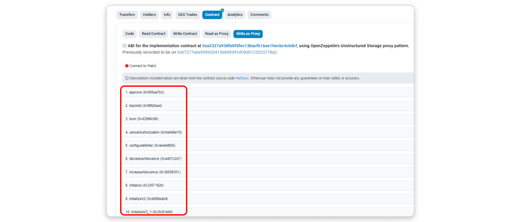Viewport: 521px width, 222px height.
Task: Click the green verified checkmark on Contract tab
Action: (x=222, y=10)
